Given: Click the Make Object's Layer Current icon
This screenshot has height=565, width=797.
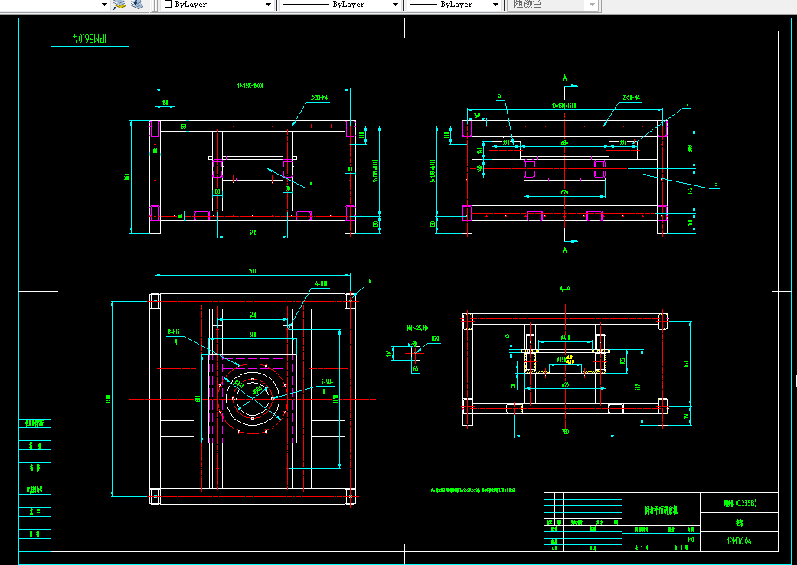Looking at the screenshot, I should [x=119, y=5].
